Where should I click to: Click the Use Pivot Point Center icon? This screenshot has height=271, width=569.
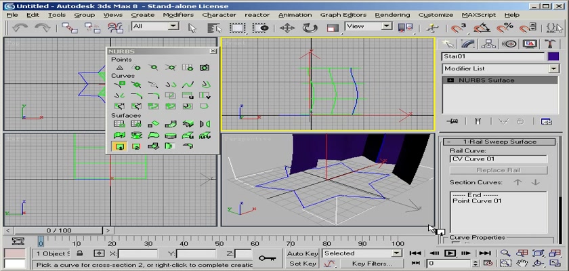[405, 28]
